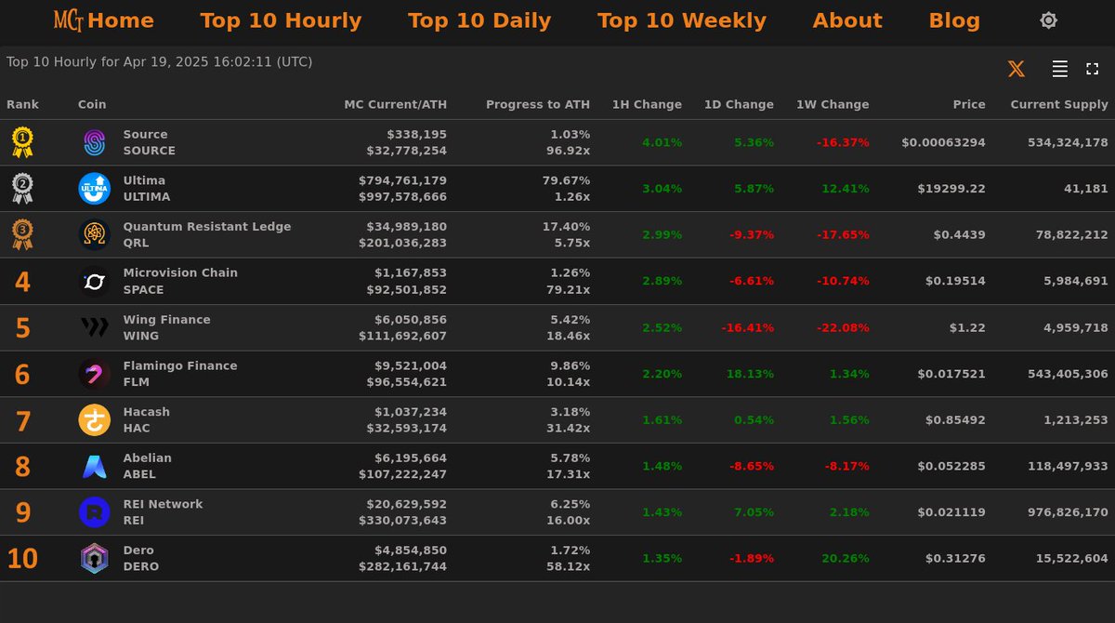Viewport: 1115px width, 623px height.
Task: Open the Hacash name link
Action: click(147, 412)
